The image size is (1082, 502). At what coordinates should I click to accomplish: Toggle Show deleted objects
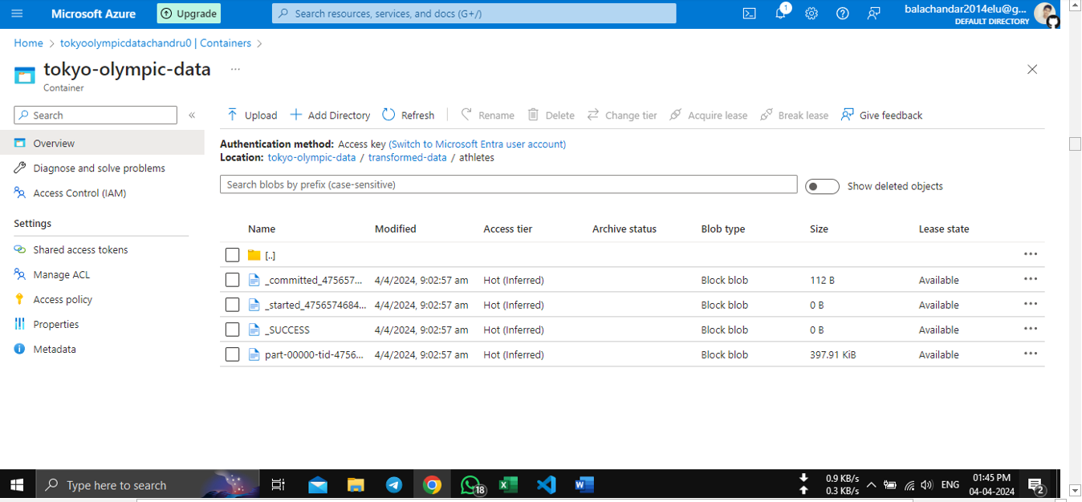822,186
